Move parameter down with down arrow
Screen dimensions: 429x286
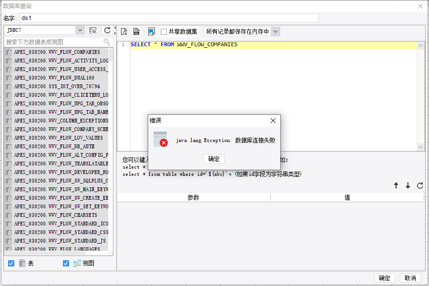pyautogui.click(x=408, y=185)
